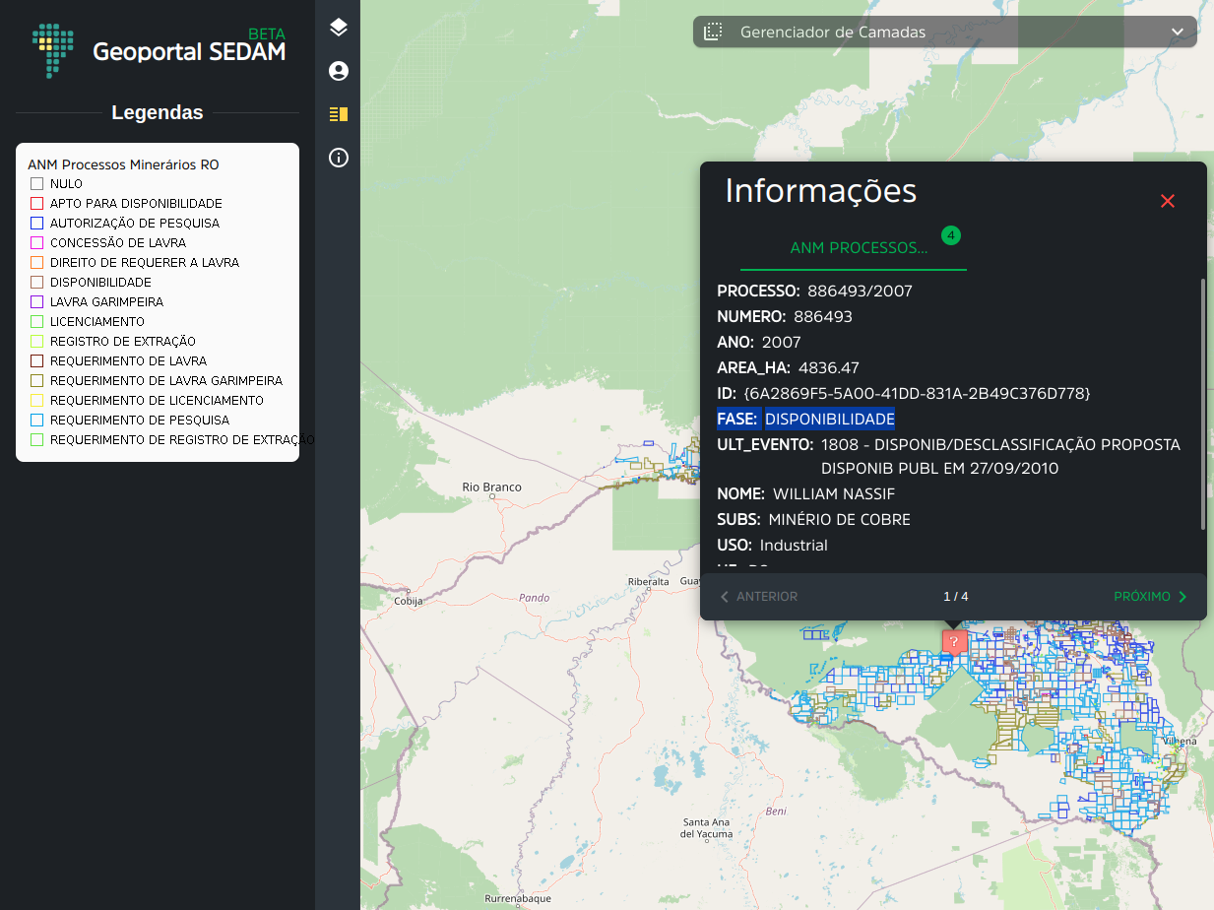The width and height of the screenshot is (1214, 910).
Task: Click the USO value Industrial
Action: click(794, 546)
